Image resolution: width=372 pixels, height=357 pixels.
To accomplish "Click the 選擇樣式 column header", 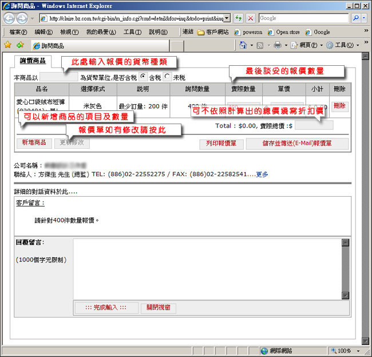I will [x=93, y=89].
